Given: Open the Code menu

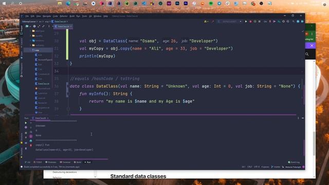Looking at the screenshot, I should click(x=55, y=16).
